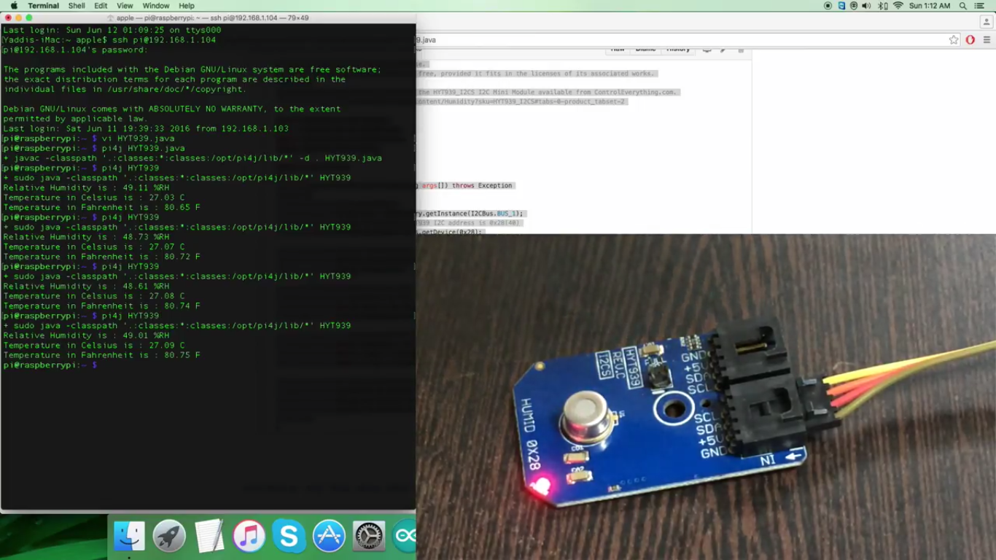Click the last empty terminal prompt line
The height and width of the screenshot is (560, 996).
[x=50, y=365]
